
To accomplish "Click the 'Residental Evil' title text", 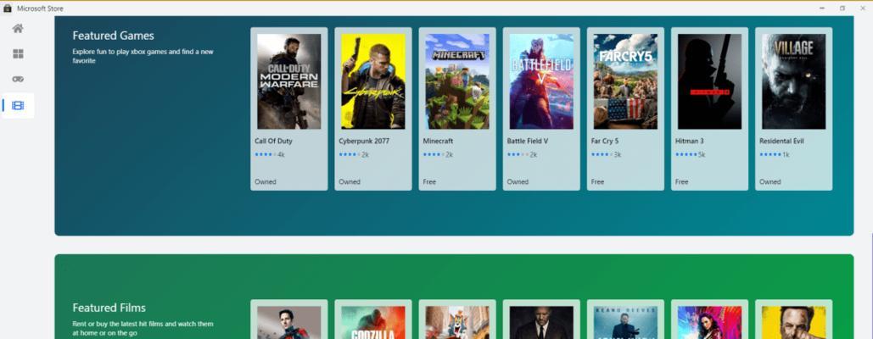I will coord(781,142).
